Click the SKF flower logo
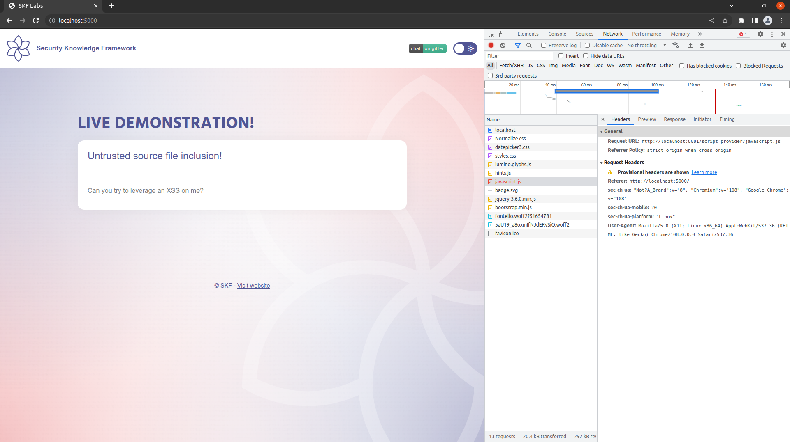This screenshot has width=790, height=442. point(18,48)
